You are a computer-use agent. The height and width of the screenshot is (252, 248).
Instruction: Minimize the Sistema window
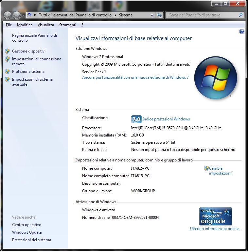[217, 3]
